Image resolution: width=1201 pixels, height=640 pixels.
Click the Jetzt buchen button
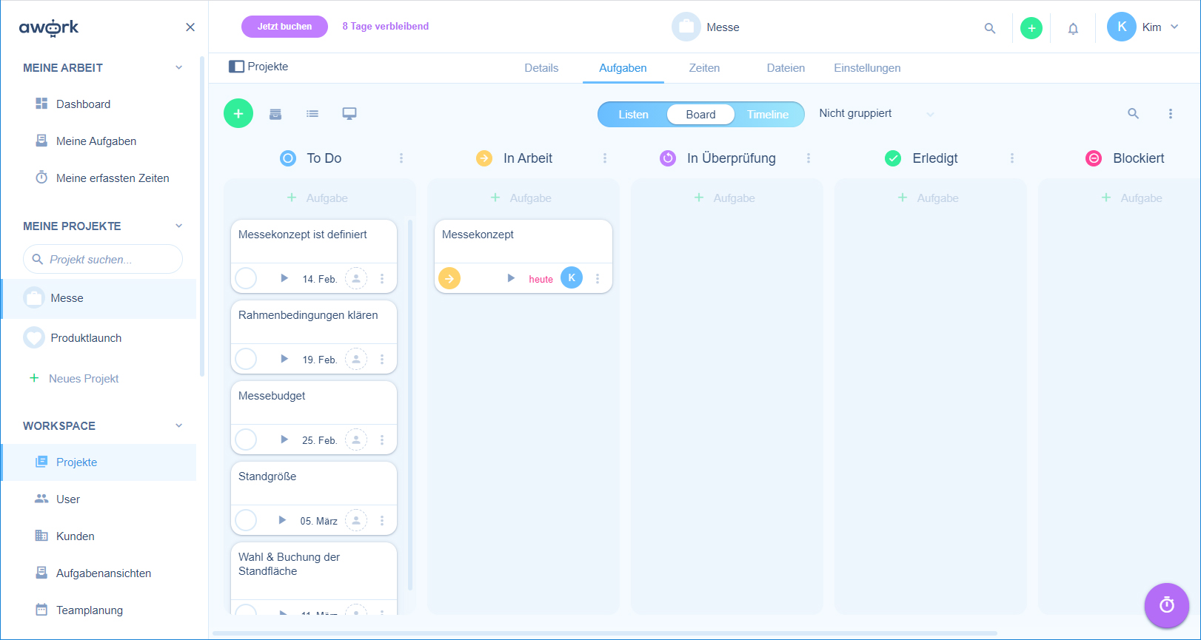pos(284,27)
